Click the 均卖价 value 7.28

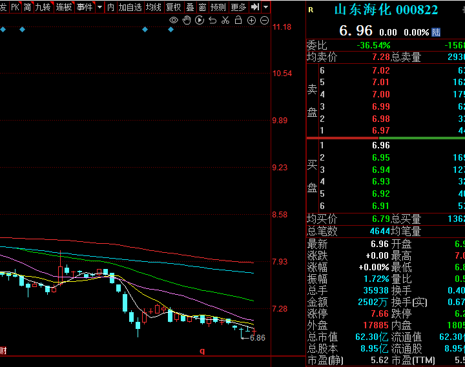[x=381, y=57]
